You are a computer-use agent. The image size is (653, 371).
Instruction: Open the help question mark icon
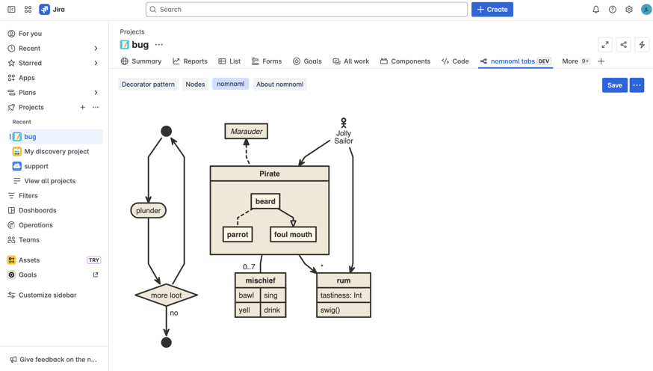coord(612,9)
